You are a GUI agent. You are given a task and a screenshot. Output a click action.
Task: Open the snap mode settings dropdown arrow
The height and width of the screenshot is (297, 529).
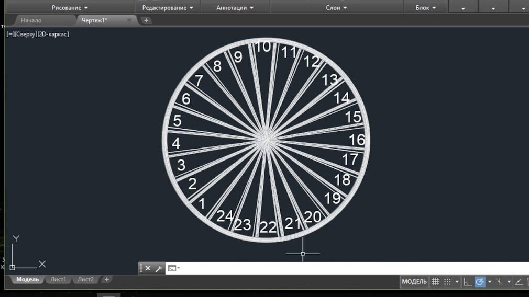pyautogui.click(x=457, y=282)
